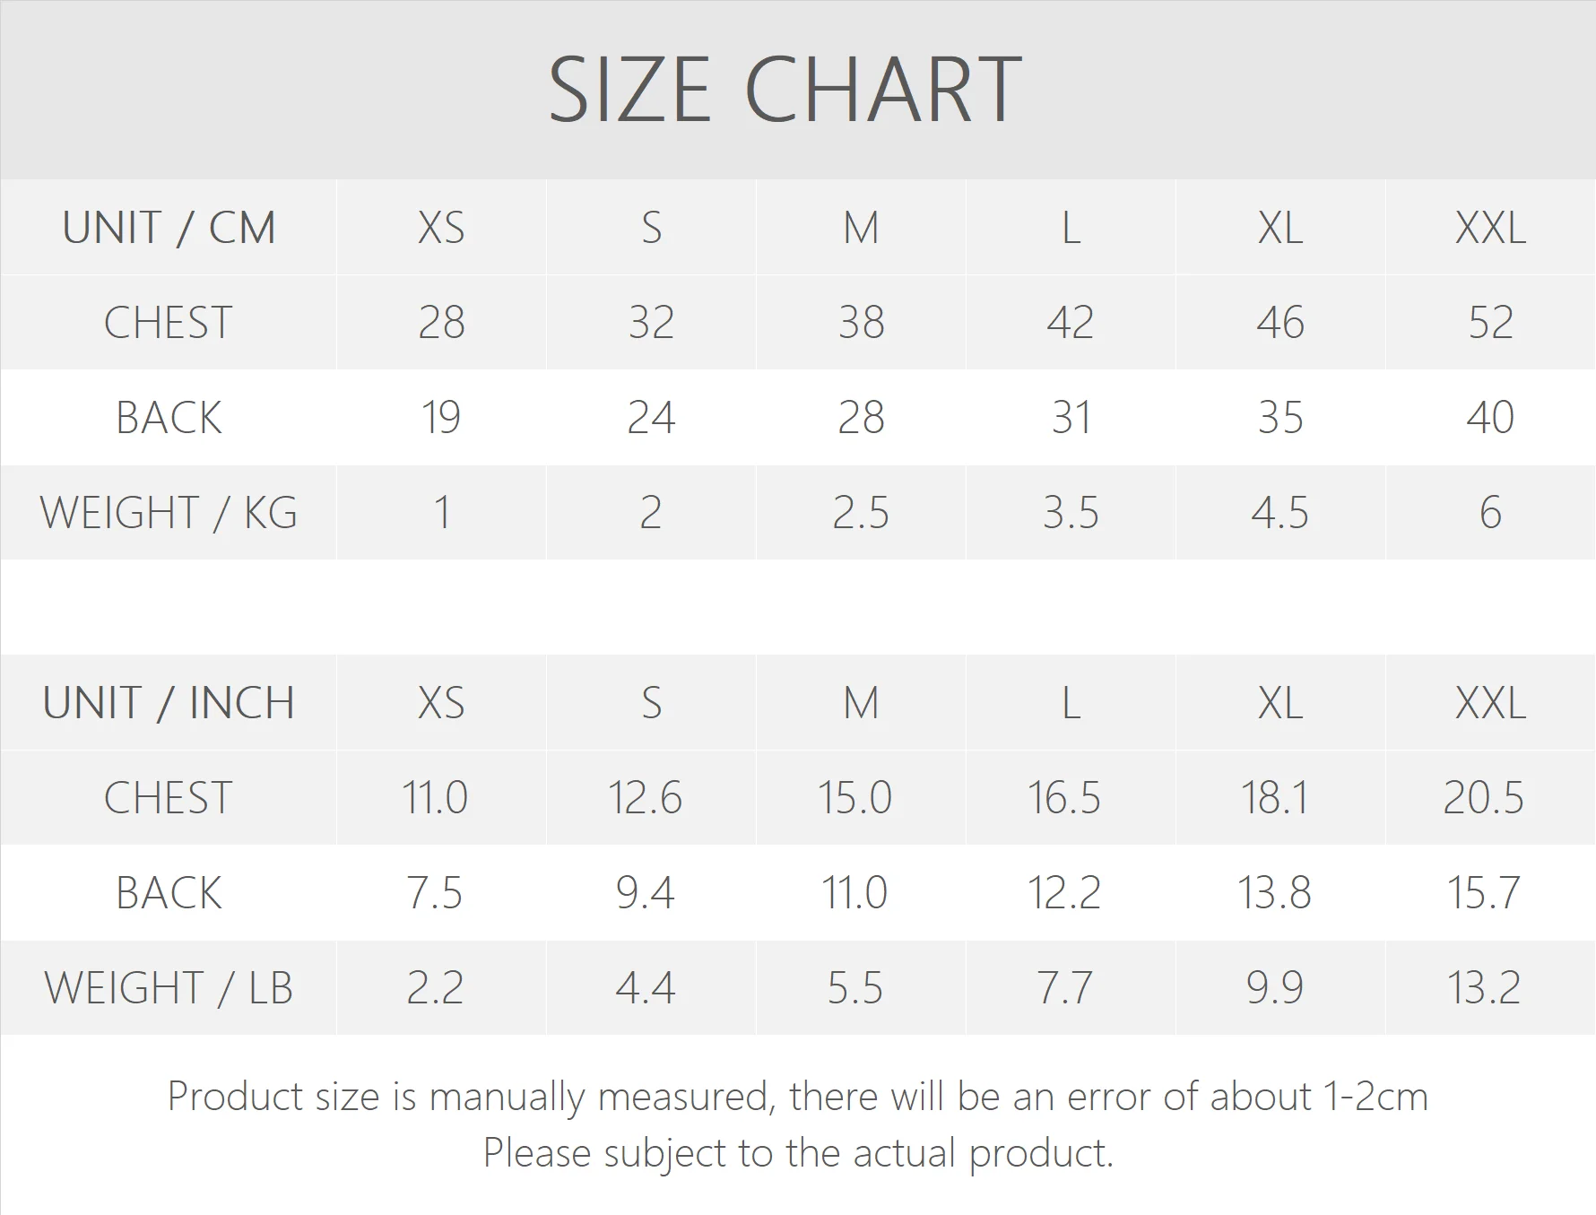Click the XXL column header in CM table
Image resolution: width=1596 pixels, height=1215 pixels.
[1490, 228]
